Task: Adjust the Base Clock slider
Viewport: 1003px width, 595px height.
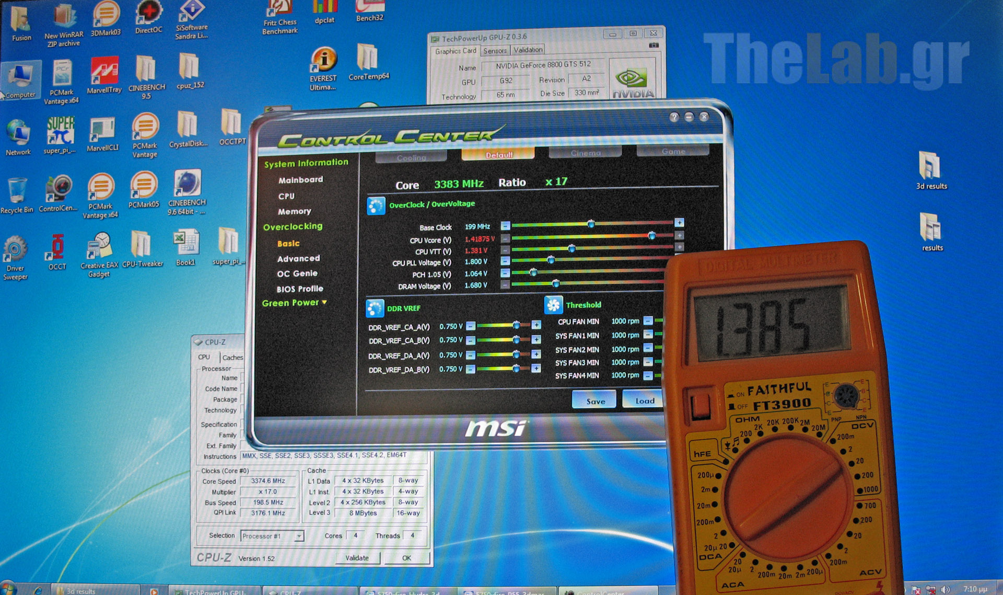Action: [x=591, y=224]
